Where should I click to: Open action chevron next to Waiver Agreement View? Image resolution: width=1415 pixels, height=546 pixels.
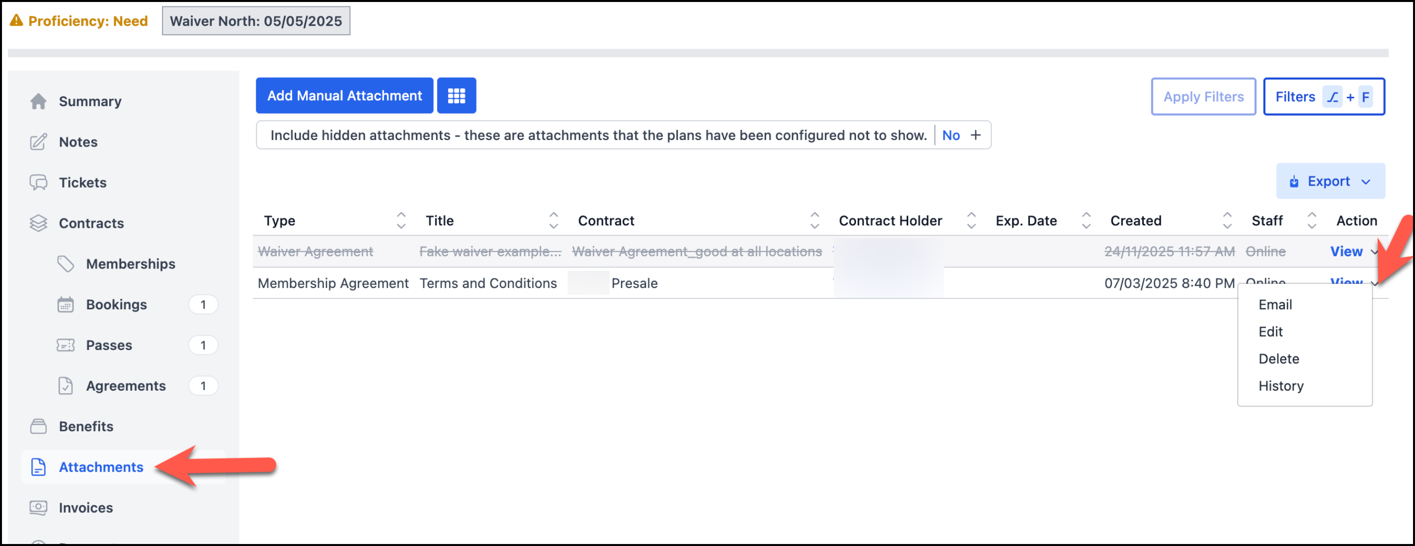click(x=1374, y=252)
